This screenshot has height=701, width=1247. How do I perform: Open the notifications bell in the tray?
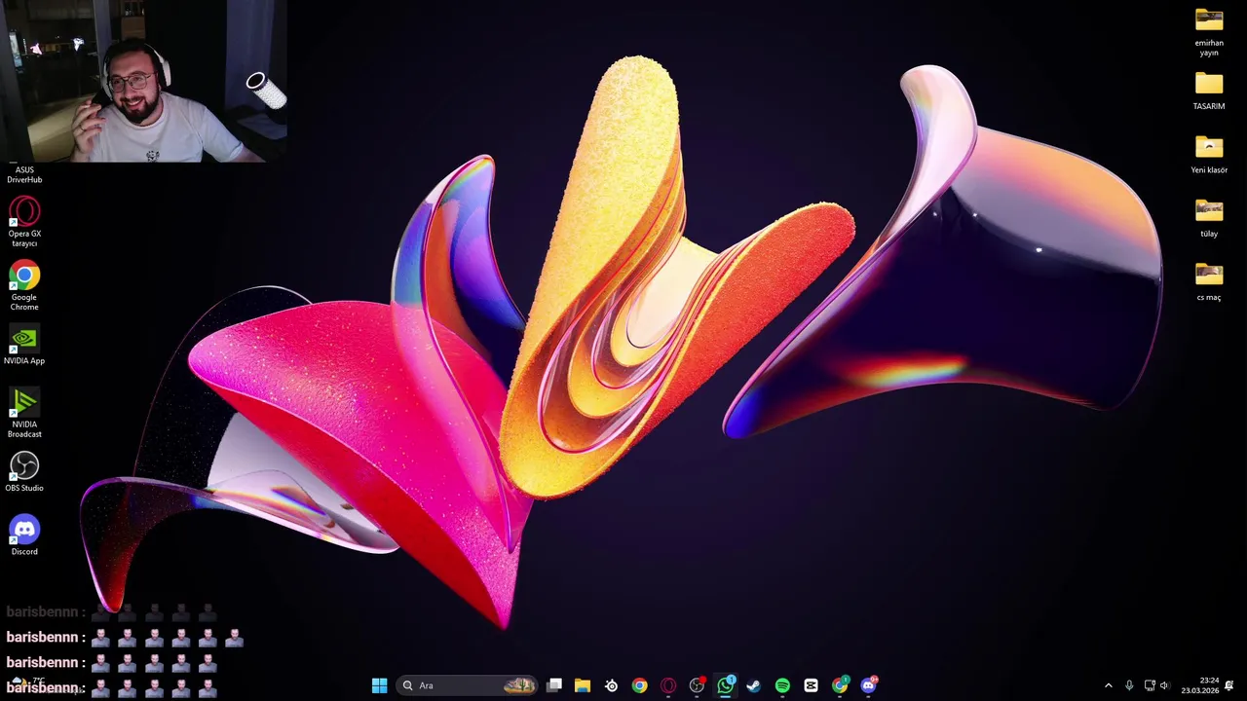[1229, 685]
